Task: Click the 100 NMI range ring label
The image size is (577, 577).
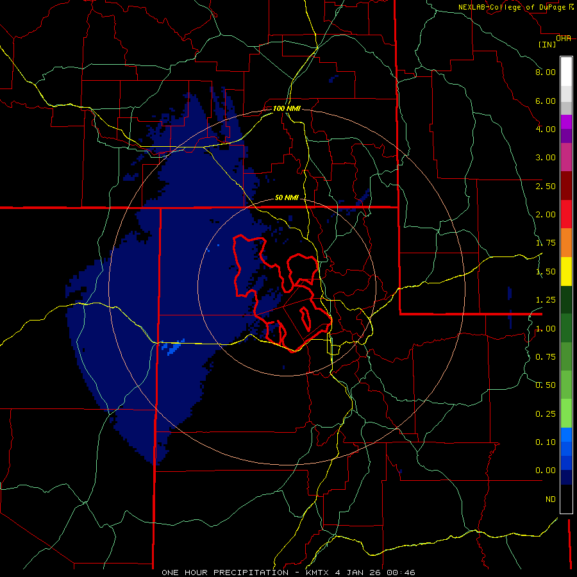Action: pos(287,108)
